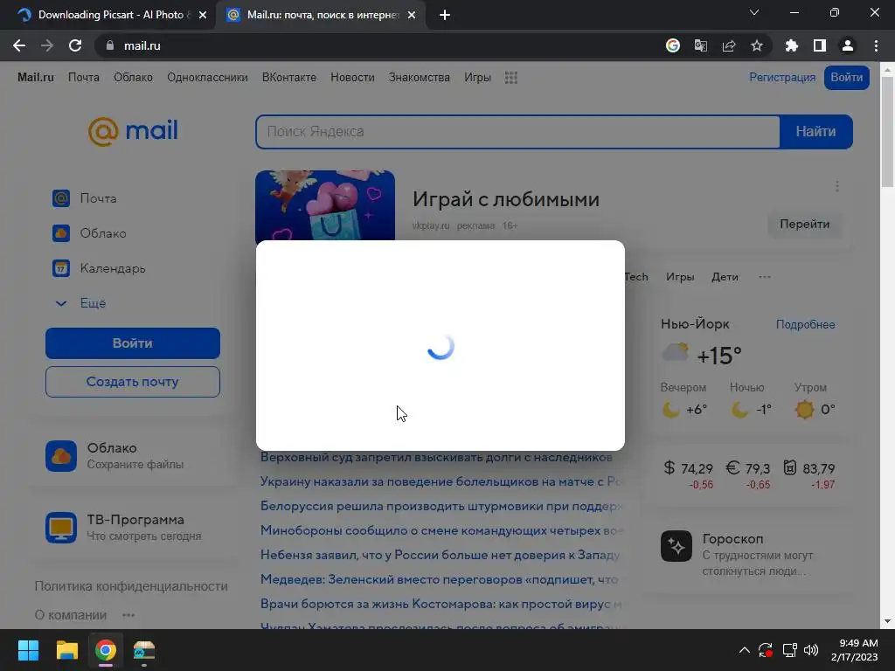895x671 pixels.
Task: Open headline Врачи борются за жизнь Костомарова
Action: tap(441, 604)
